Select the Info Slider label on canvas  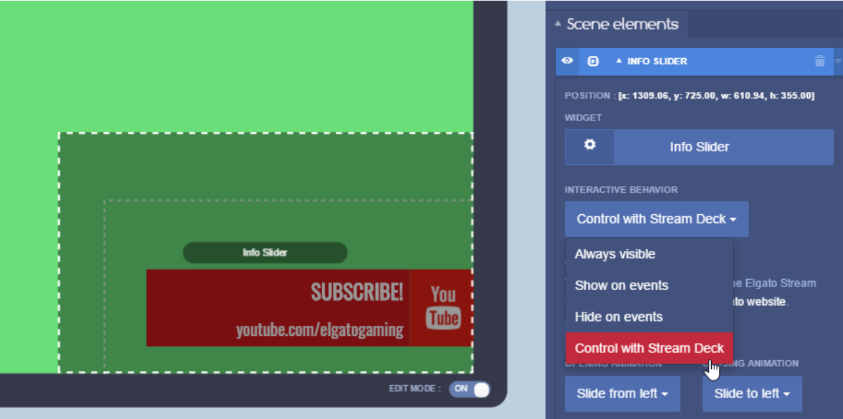pyautogui.click(x=265, y=253)
